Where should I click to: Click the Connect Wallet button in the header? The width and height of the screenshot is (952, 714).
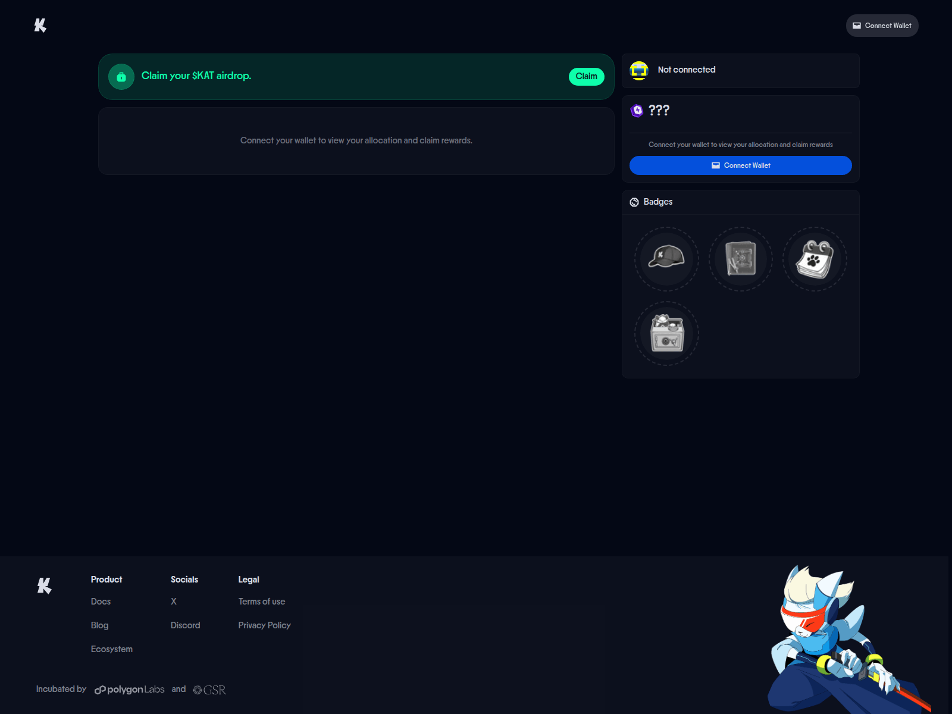[x=882, y=26]
